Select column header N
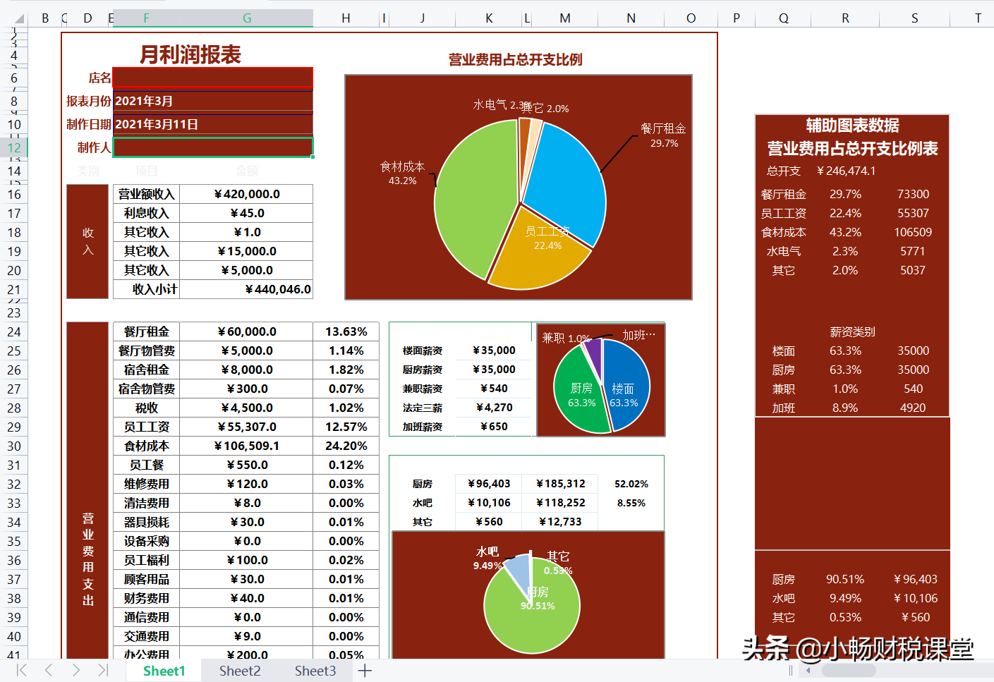Viewport: 994px width, 682px height. coord(630,17)
